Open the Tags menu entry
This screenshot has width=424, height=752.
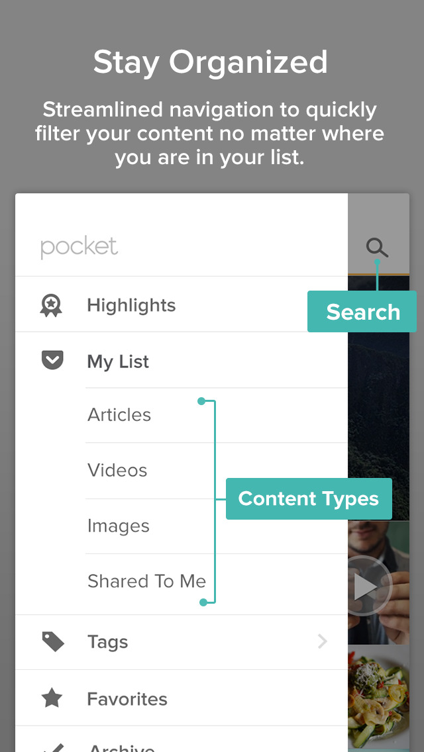pyautogui.click(x=182, y=642)
